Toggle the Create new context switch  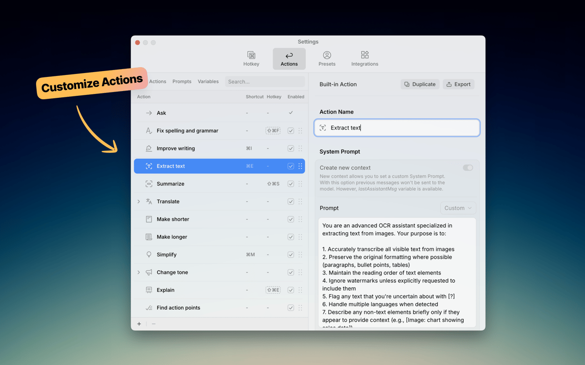(468, 168)
